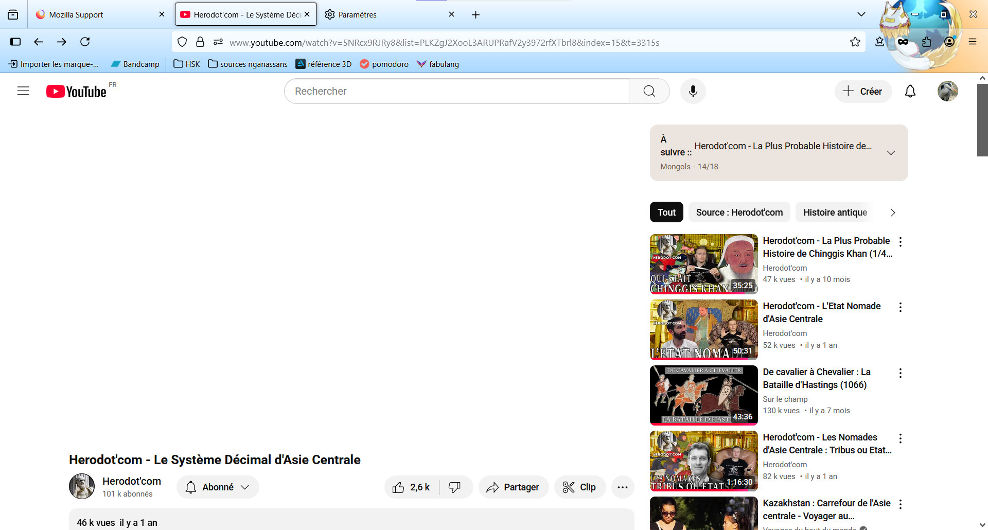This screenshot has width=988, height=530.
Task: Go back to the previous page
Action: 39,42
